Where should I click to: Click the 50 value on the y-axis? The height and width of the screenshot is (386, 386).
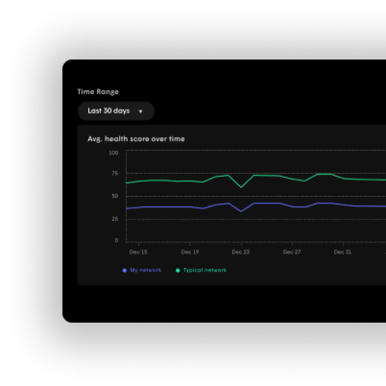[115, 196]
